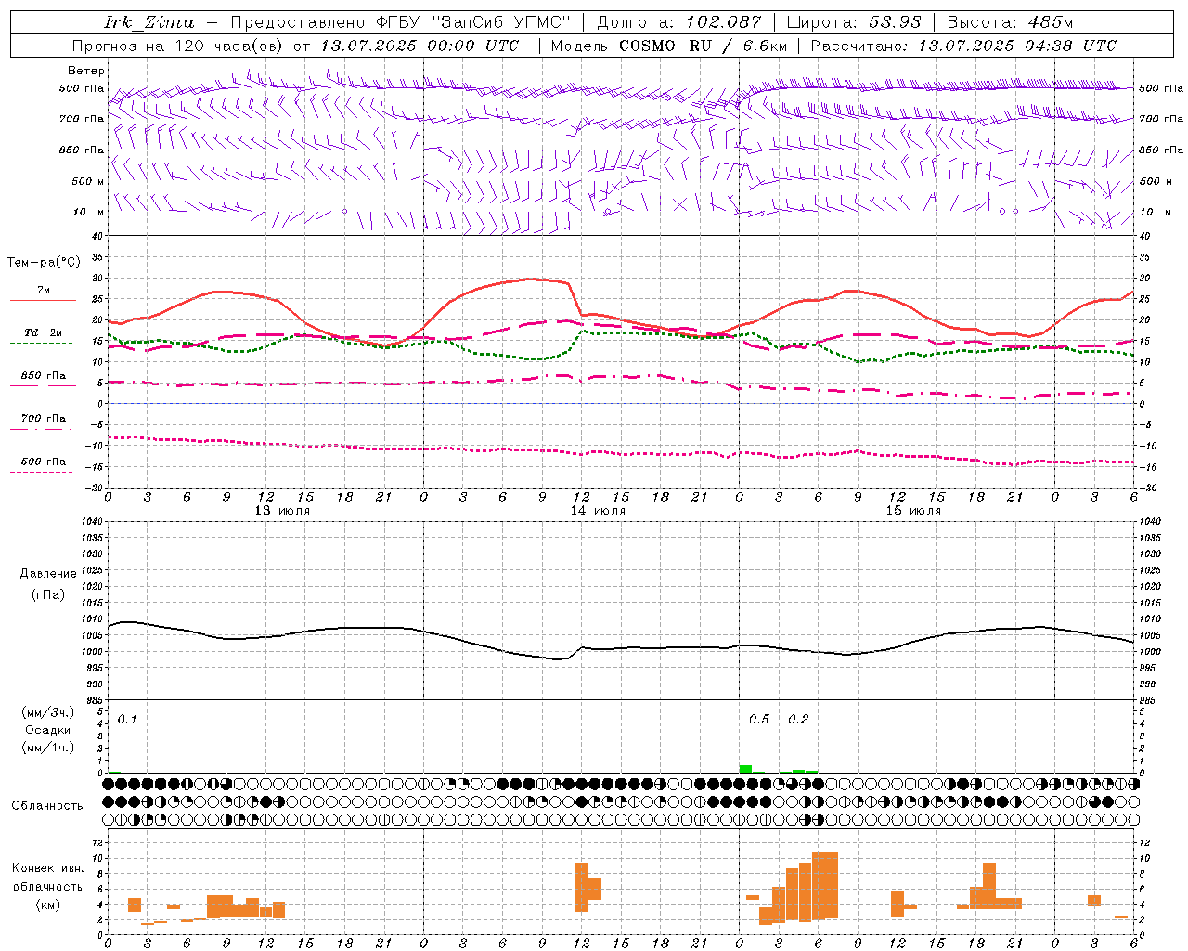Screen dimensions: 1188x951
Task: Click the 'Давление' pressure panel label
Action: 48,574
